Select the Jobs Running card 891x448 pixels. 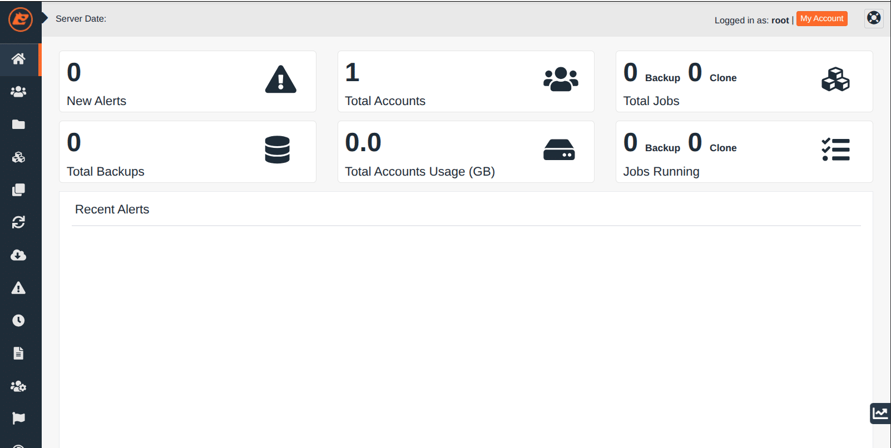(x=744, y=152)
